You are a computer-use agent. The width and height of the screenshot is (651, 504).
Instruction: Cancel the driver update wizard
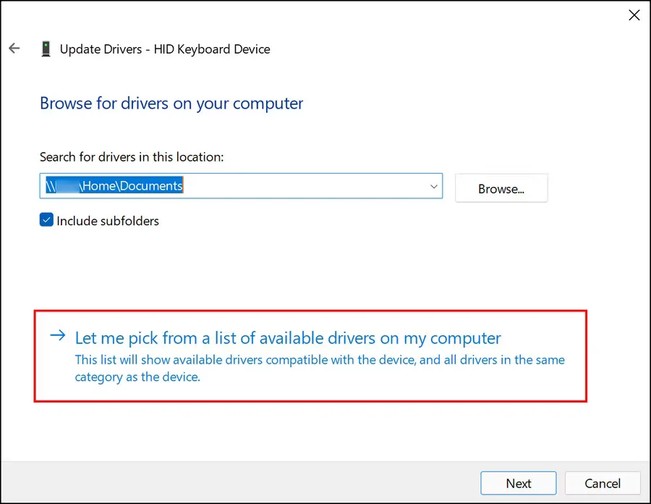click(x=603, y=483)
